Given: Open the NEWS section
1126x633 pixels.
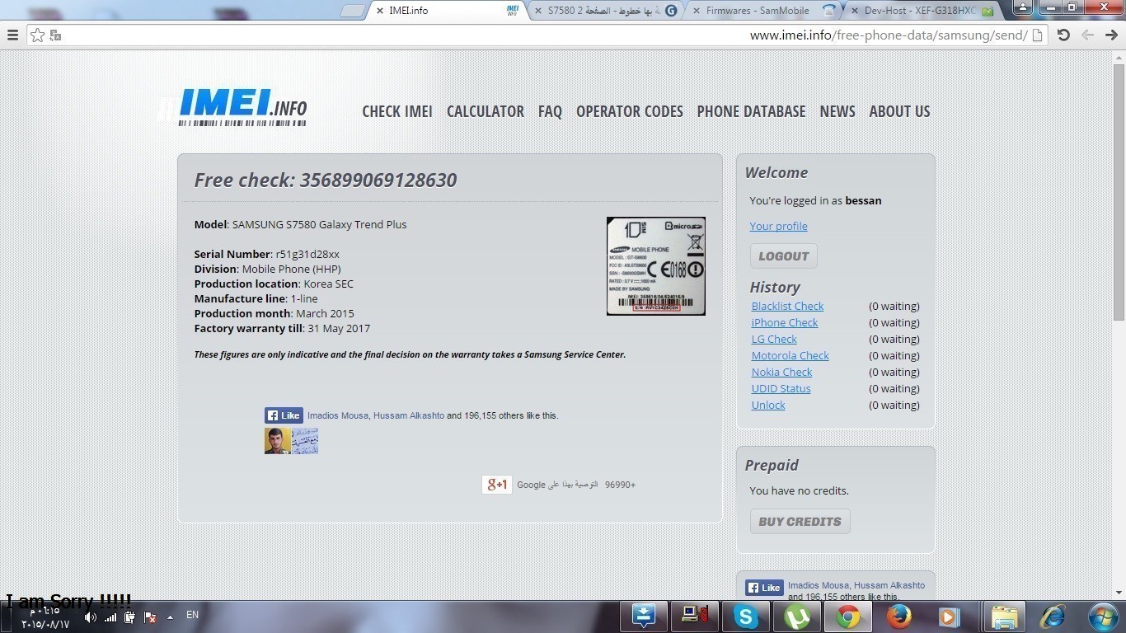Looking at the screenshot, I should (x=837, y=111).
